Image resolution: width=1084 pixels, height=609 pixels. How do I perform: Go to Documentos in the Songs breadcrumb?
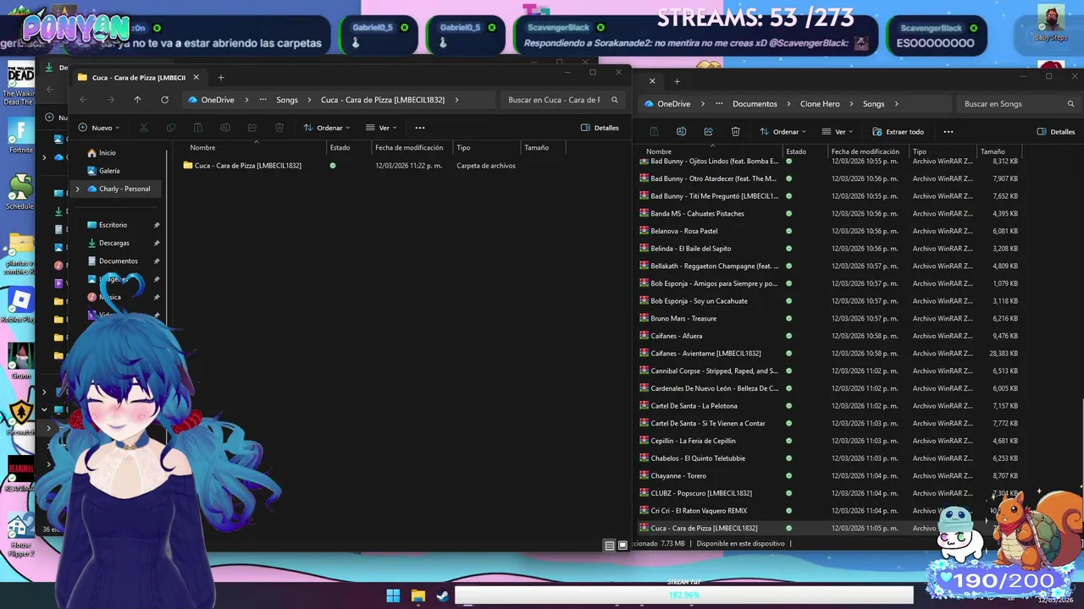(x=755, y=104)
